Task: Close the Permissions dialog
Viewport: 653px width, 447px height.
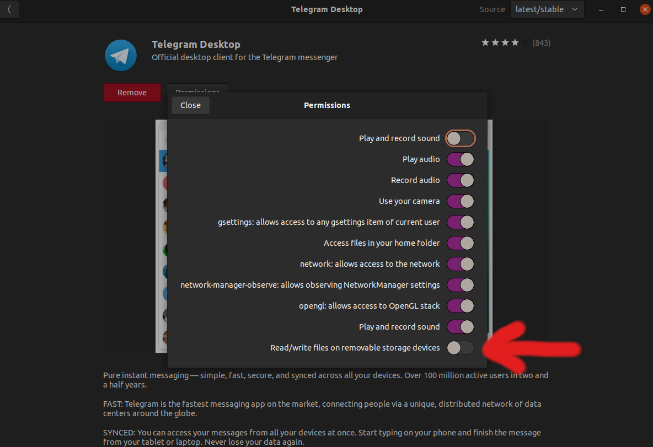Action: coord(190,105)
